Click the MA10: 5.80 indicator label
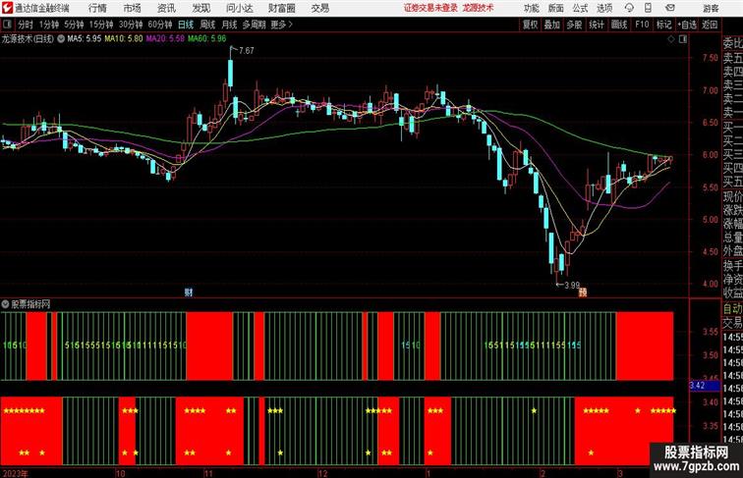This screenshot has height=478, width=743. (x=124, y=39)
